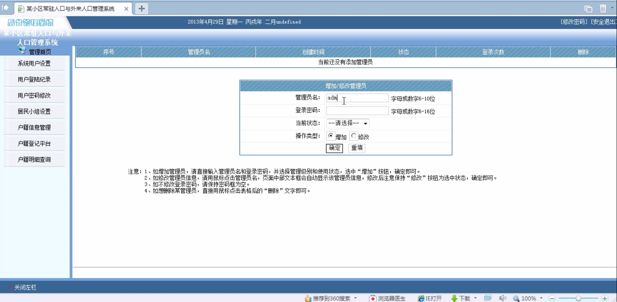Click the page favicon on the tab

tap(21, 9)
